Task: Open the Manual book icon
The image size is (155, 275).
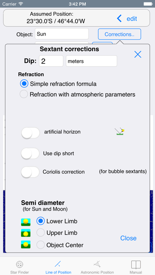Action: (x=136, y=264)
